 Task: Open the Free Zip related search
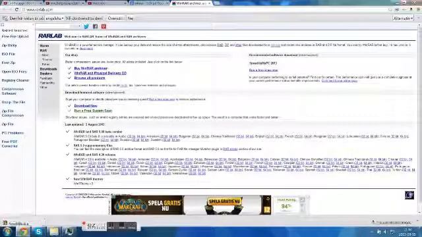(x=9, y=63)
